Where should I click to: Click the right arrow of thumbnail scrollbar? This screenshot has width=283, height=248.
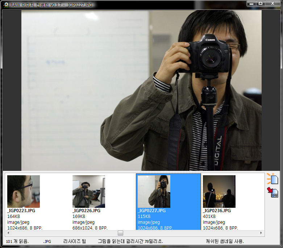click(x=261, y=233)
